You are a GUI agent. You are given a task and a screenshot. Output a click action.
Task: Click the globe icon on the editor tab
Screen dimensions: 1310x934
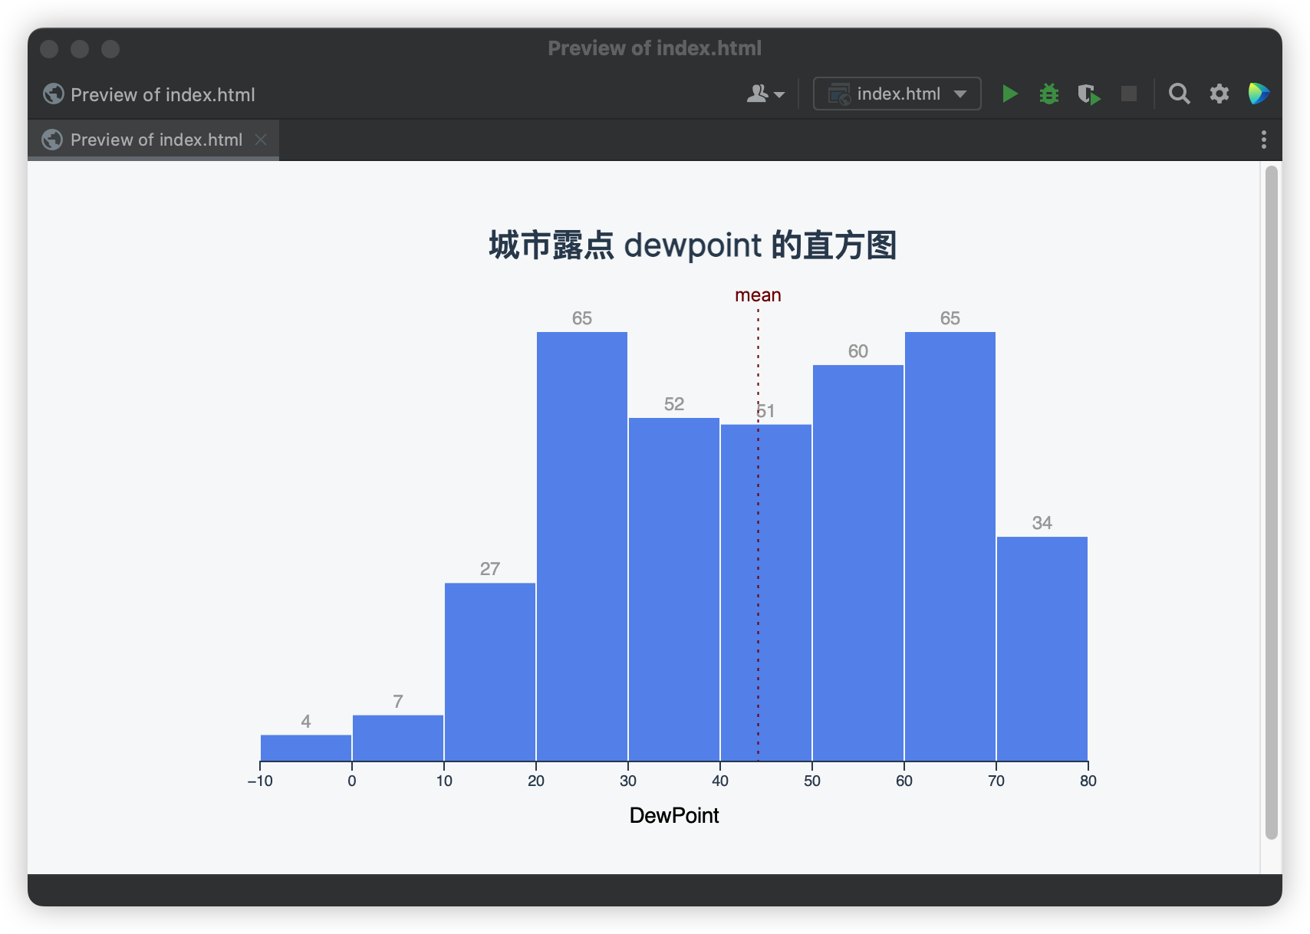click(52, 140)
